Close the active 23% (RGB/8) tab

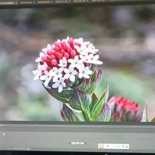(x=16, y=3)
